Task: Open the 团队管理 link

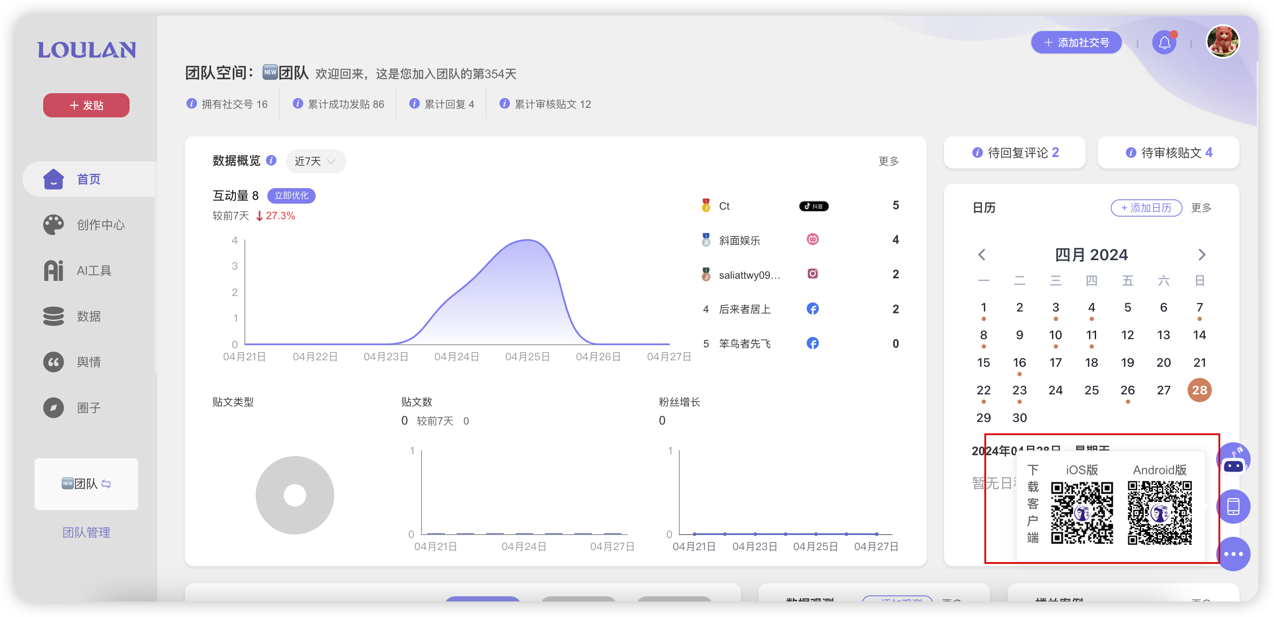Action: click(86, 532)
